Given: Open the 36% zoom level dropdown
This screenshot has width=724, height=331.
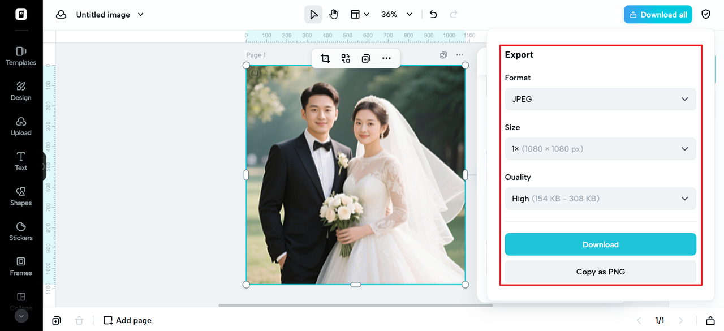Looking at the screenshot, I should [397, 15].
